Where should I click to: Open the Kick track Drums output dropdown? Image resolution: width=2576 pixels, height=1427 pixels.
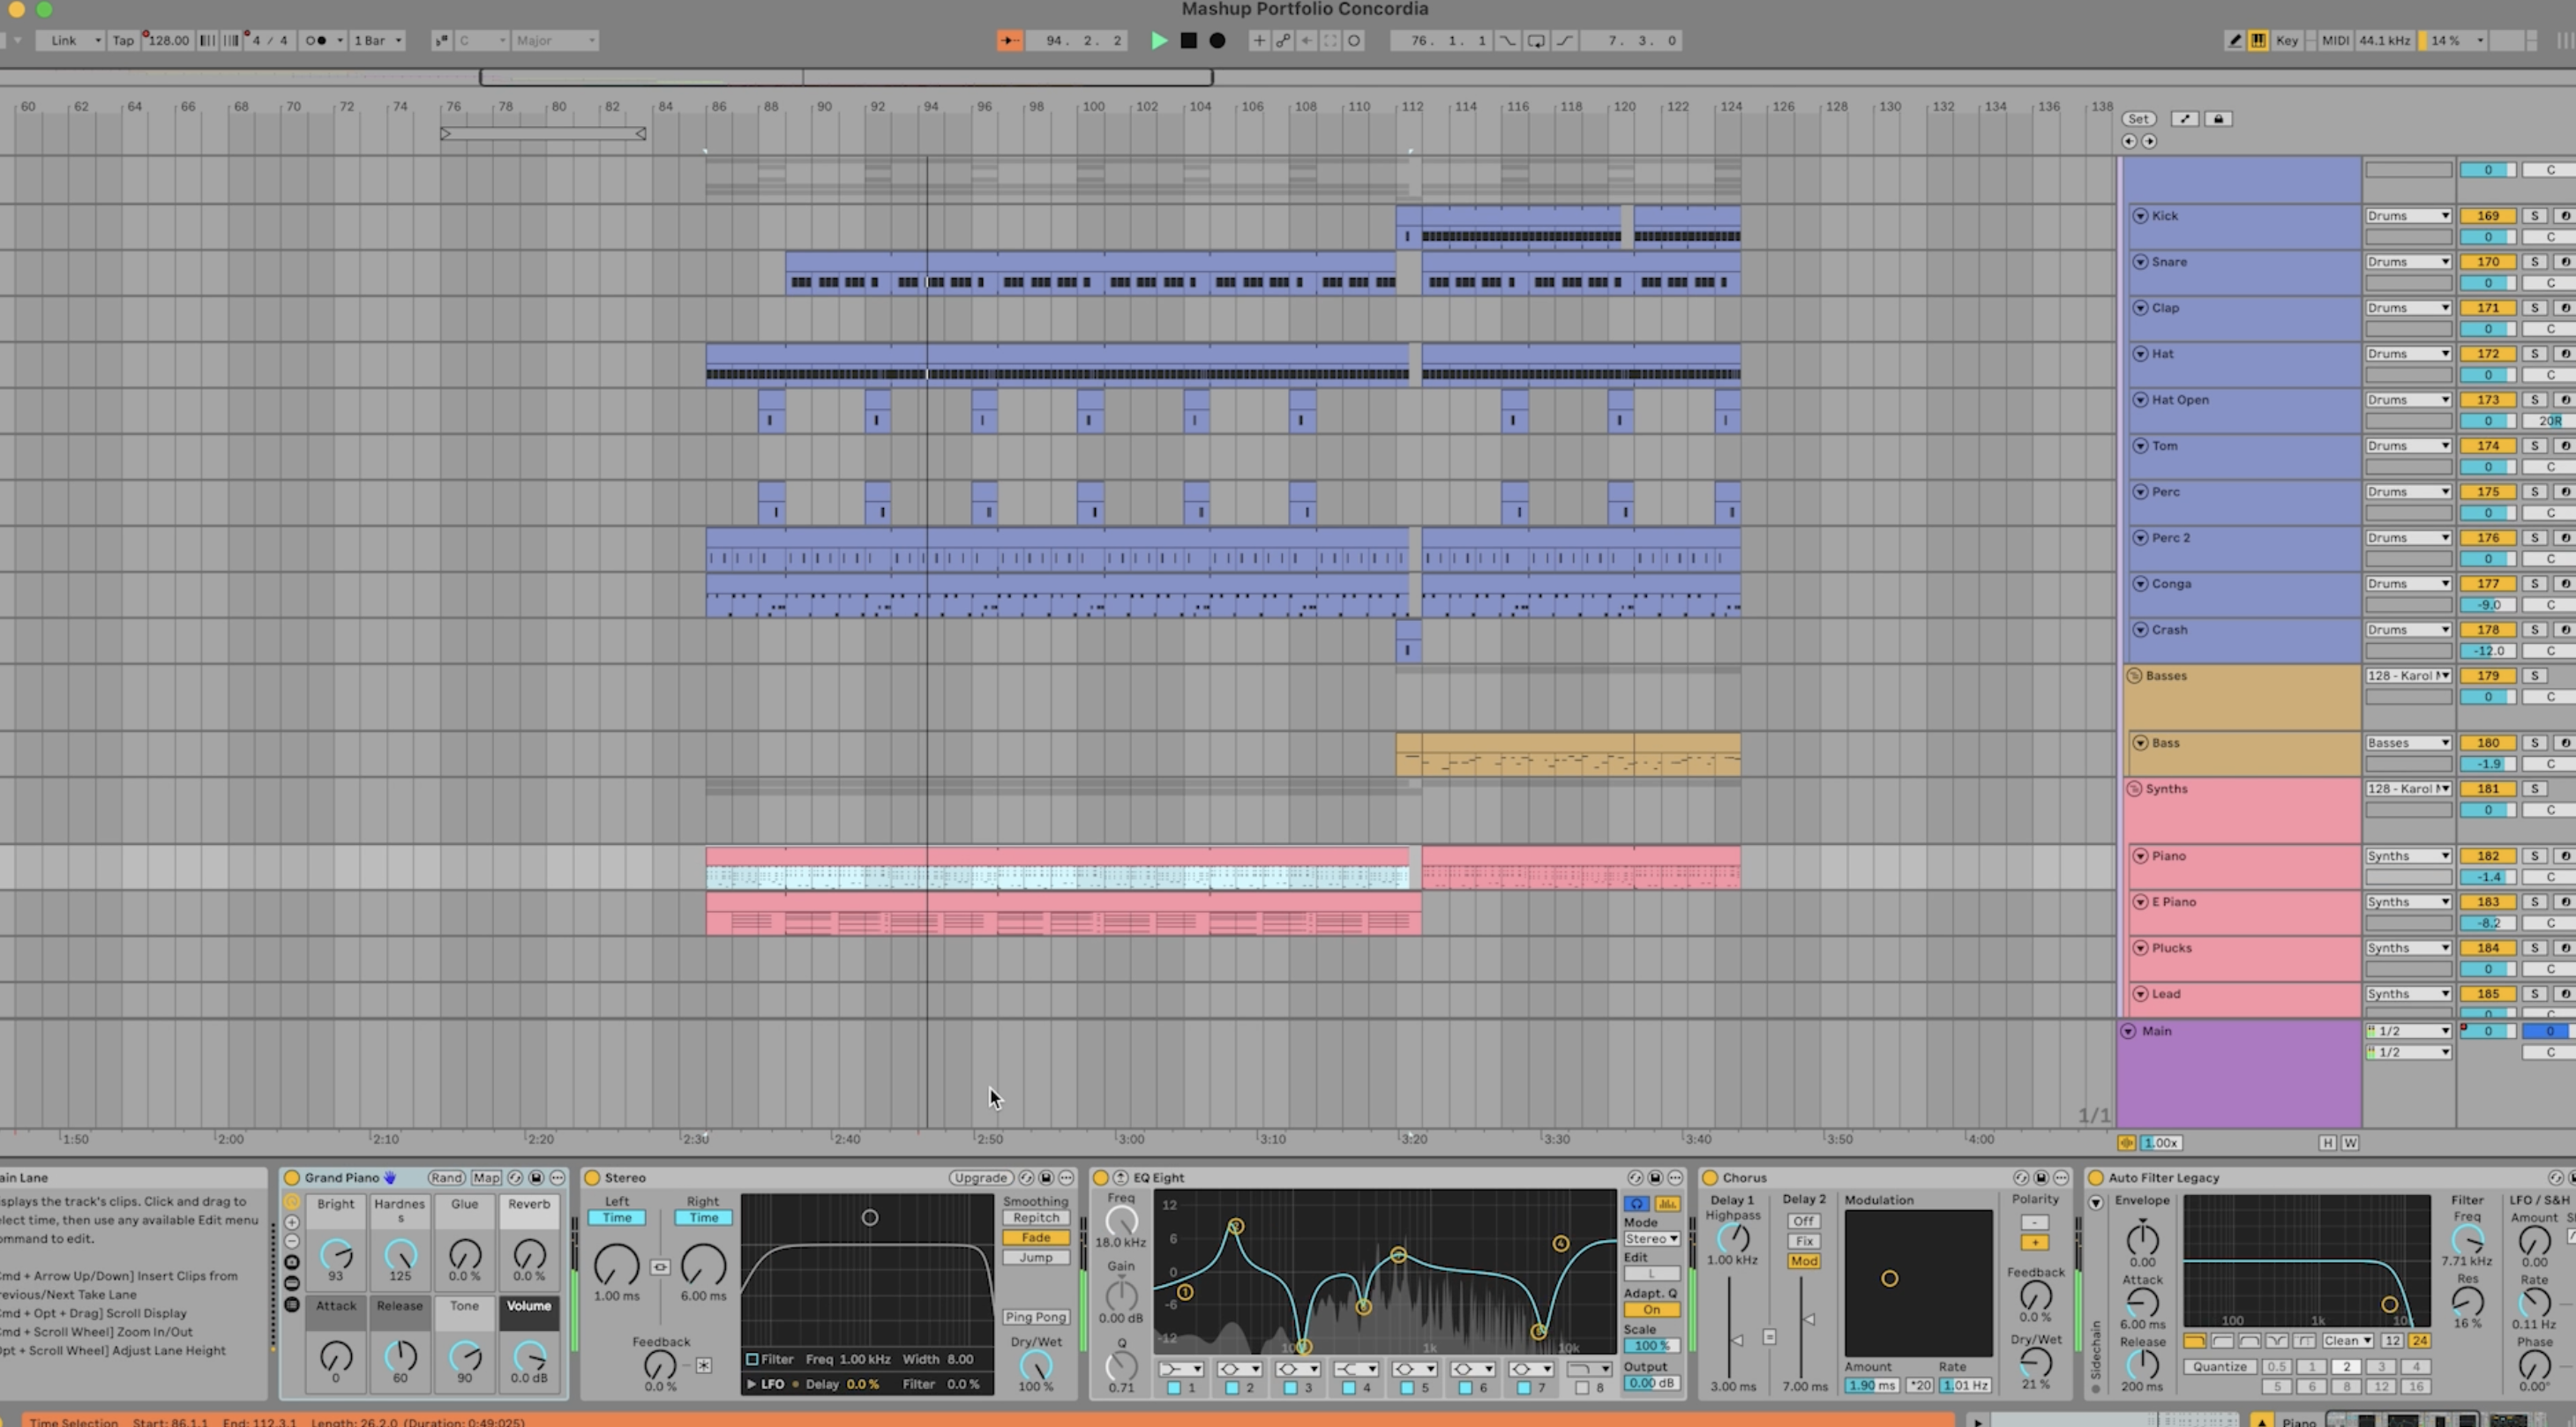pyautogui.click(x=2408, y=215)
